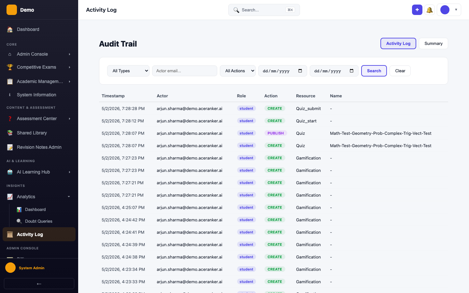The height and width of the screenshot is (293, 469).
Task: Click the Assessment Center question mark icon
Action: click(10, 119)
